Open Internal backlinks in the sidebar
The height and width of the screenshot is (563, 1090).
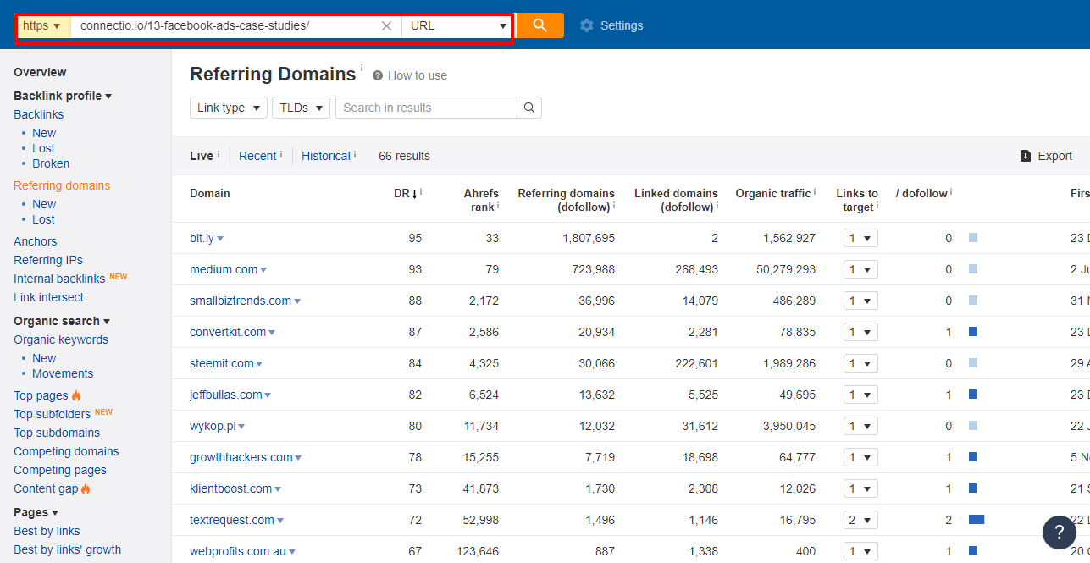tap(59, 279)
